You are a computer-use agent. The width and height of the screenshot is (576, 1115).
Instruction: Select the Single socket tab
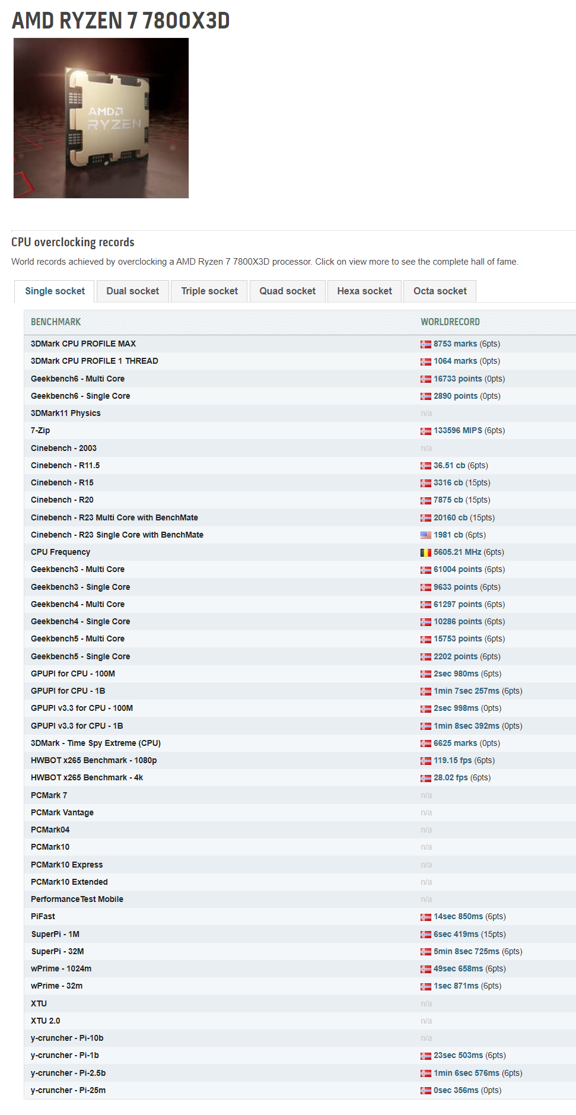coord(55,291)
